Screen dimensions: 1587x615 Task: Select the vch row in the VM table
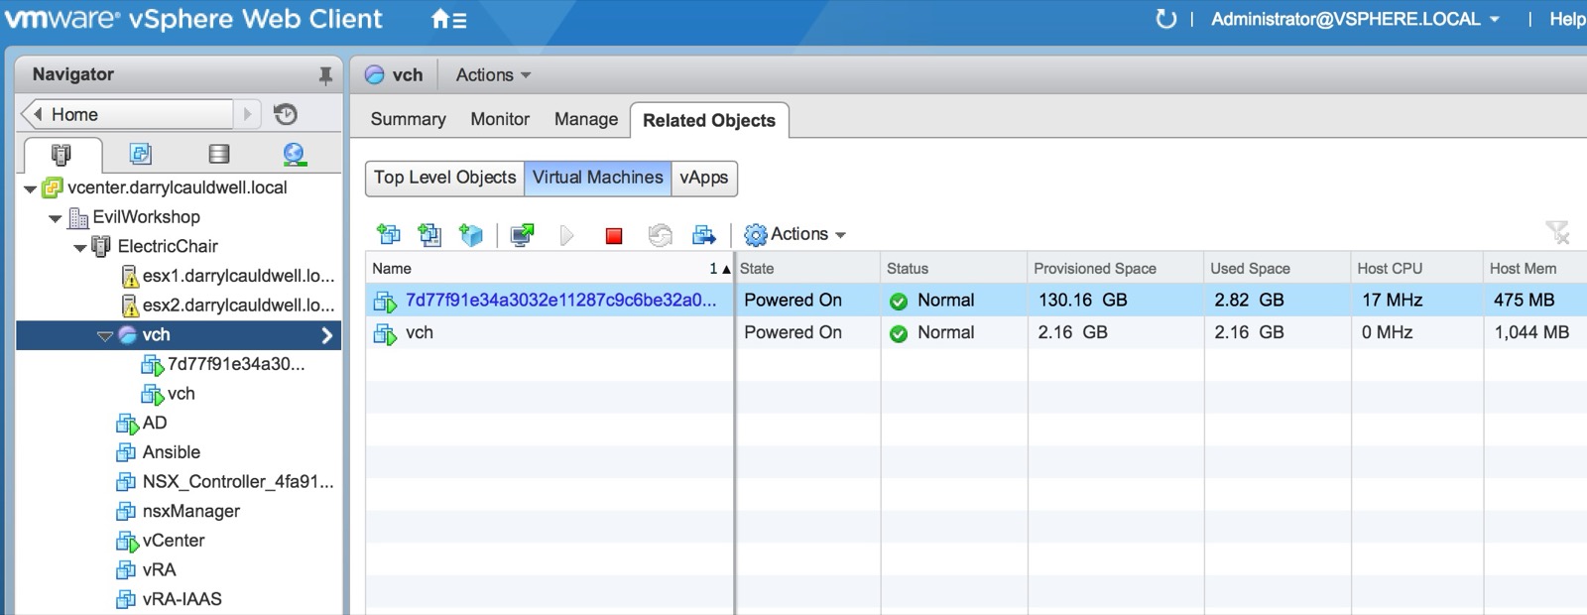pos(976,332)
